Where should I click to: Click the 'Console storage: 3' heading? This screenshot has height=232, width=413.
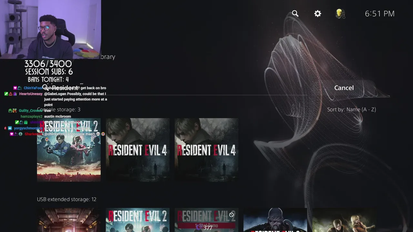pos(59,110)
